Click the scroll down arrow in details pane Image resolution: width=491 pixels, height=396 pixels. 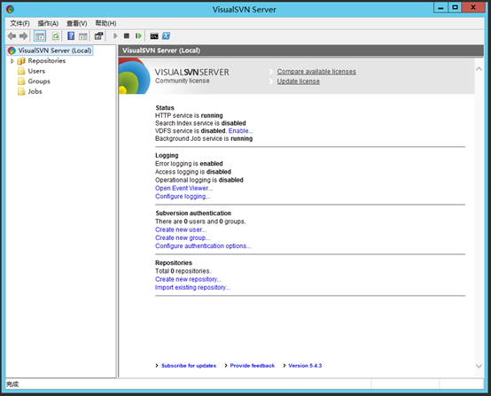(x=479, y=366)
